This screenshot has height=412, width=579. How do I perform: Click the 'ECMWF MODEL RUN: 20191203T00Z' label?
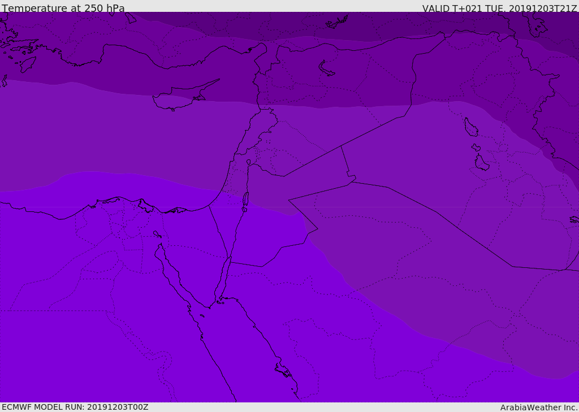tap(75, 407)
